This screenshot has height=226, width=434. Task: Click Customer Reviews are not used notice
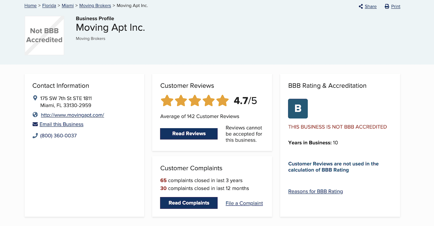333,167
